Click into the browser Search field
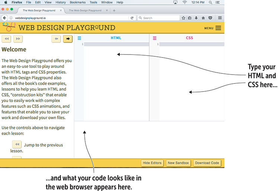Image resolution: width=279 pixels, height=191 pixels. (160, 18)
